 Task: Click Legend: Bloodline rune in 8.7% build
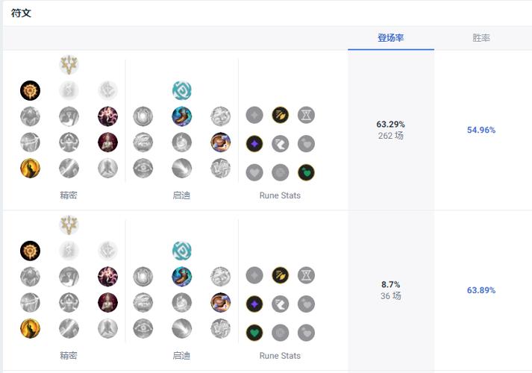coord(107,303)
